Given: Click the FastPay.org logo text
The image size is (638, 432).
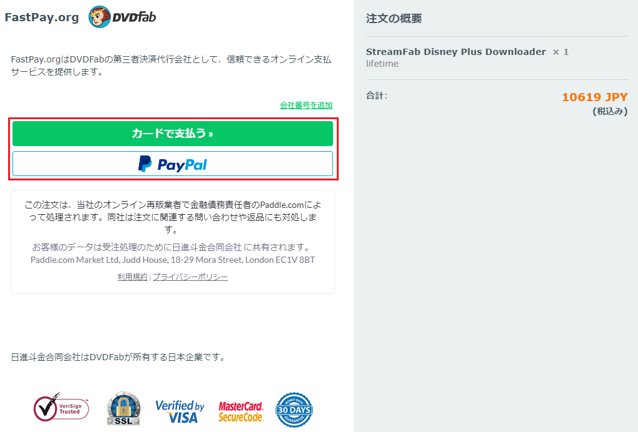Looking at the screenshot, I should (x=42, y=17).
